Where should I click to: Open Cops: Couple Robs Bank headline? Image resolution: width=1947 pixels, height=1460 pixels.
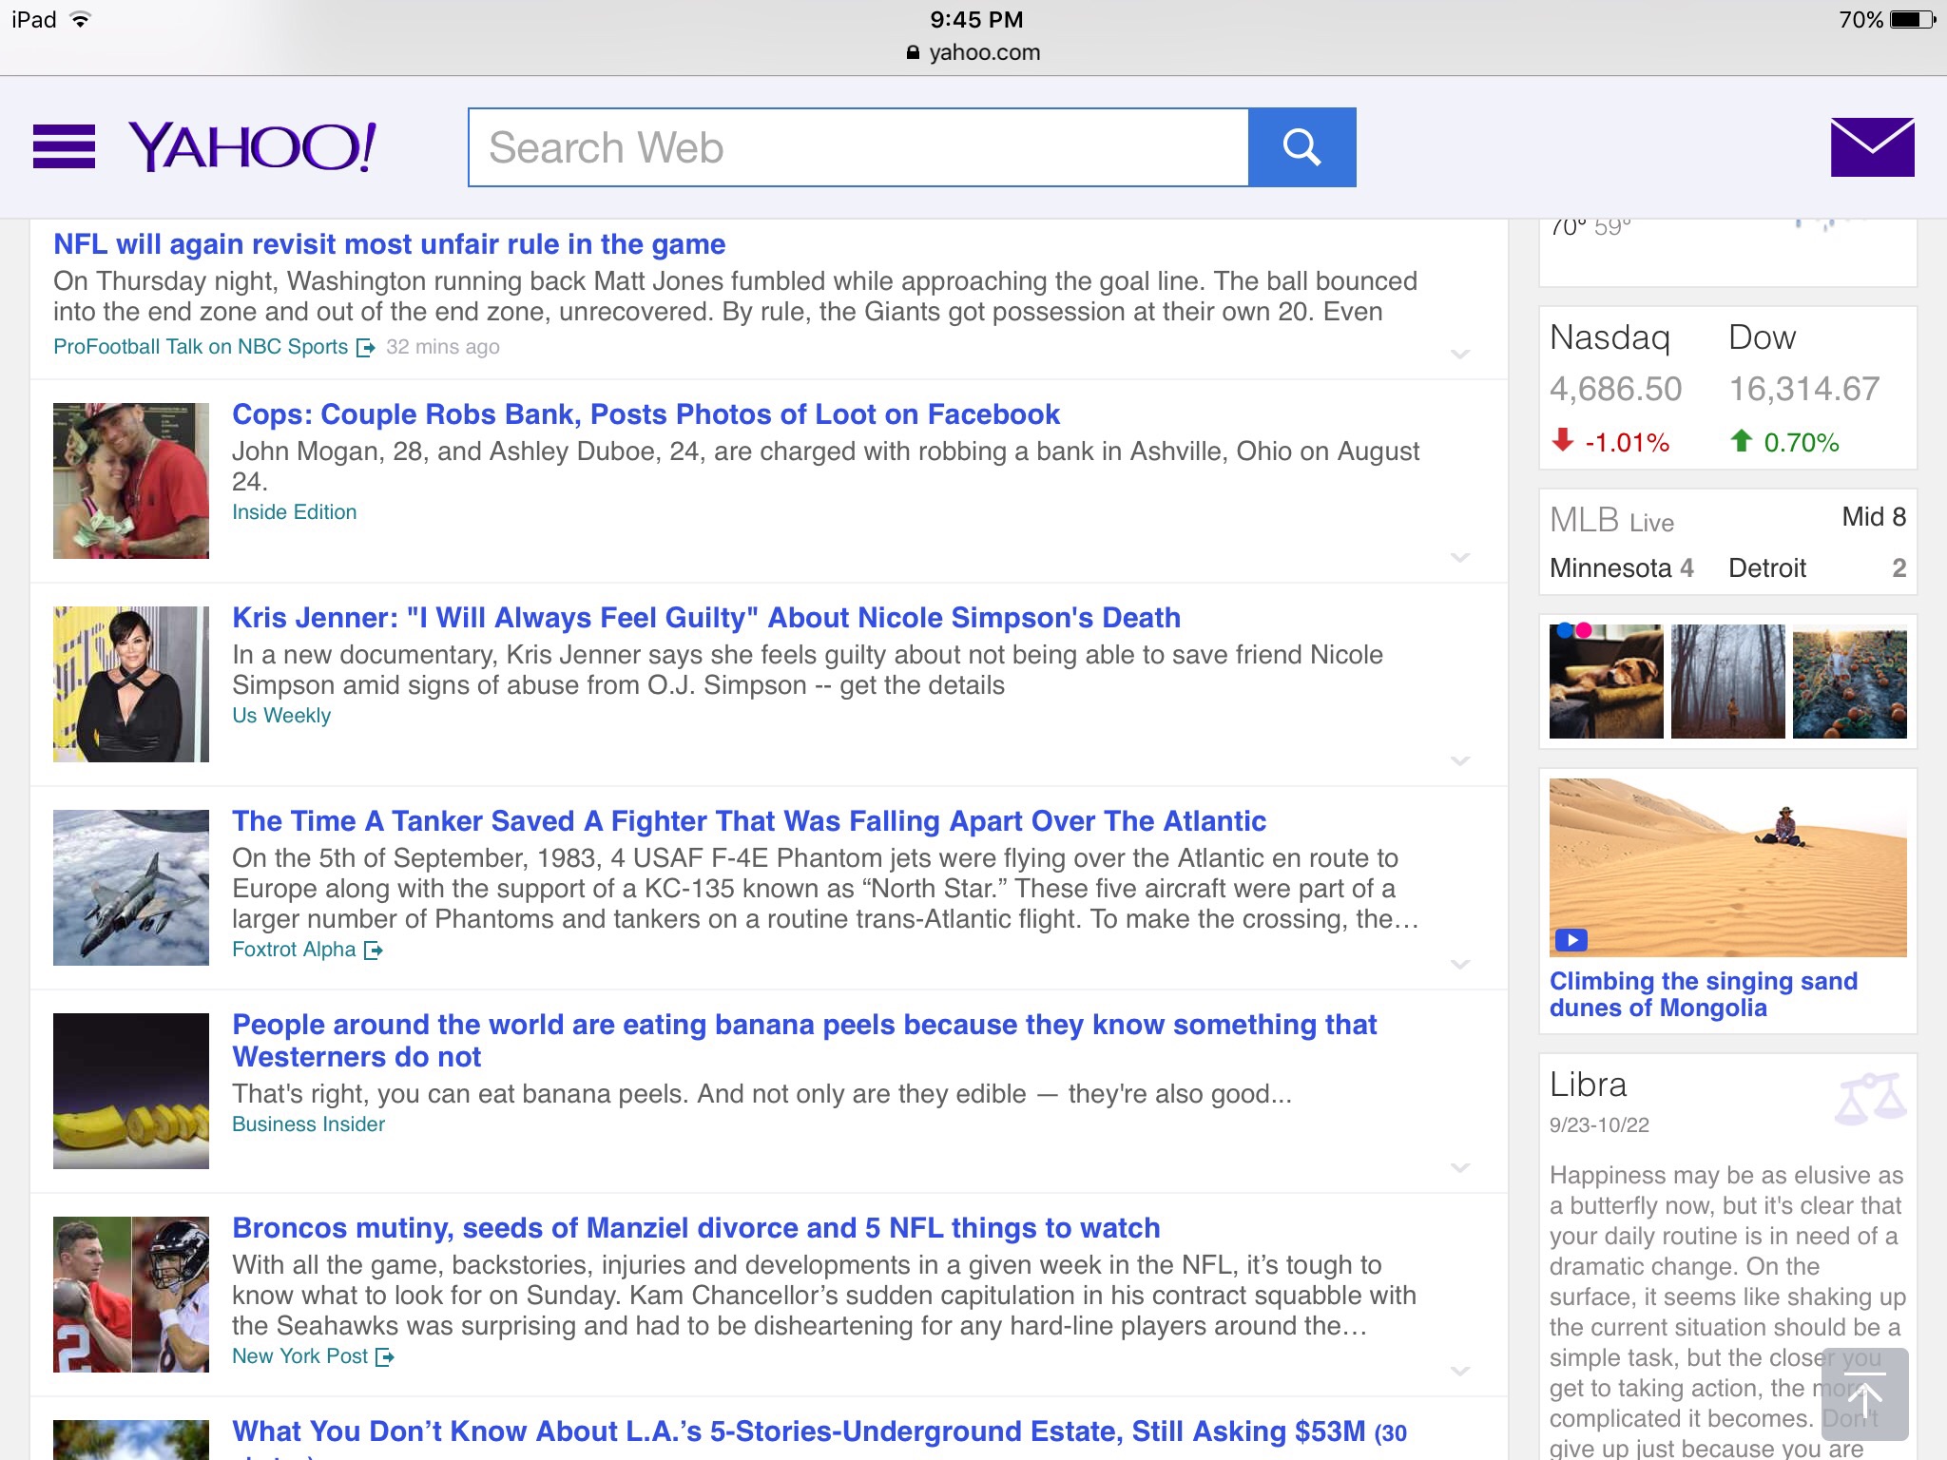point(646,414)
